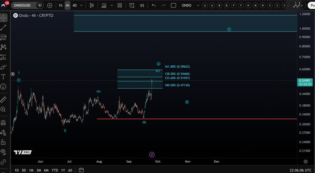Select the crosshair cursor tool
The height and width of the screenshot is (173, 315).
(3, 18)
